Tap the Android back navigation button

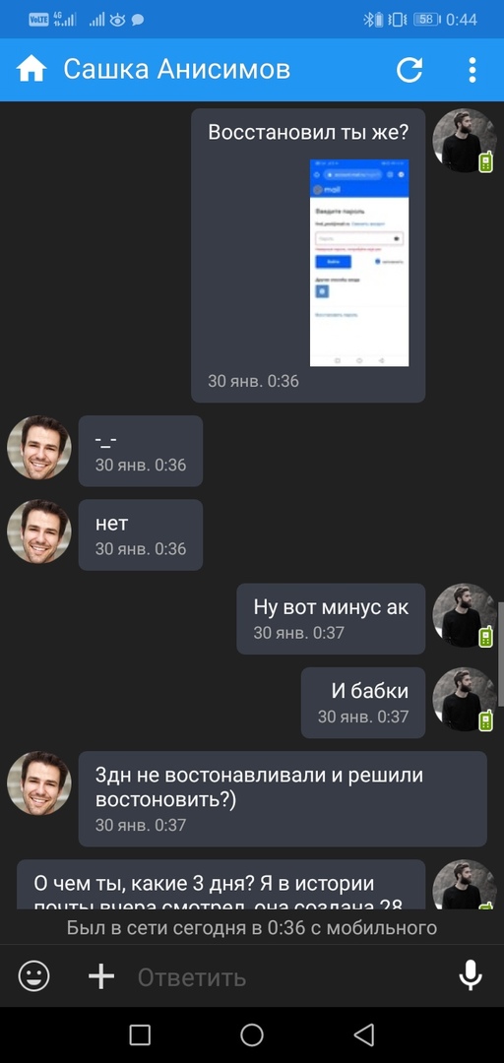pos(364,1034)
